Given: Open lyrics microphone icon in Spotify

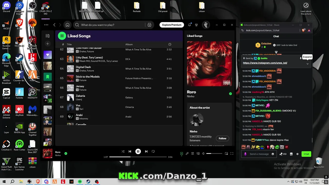Looking at the screenshot, I should tap(187, 154).
